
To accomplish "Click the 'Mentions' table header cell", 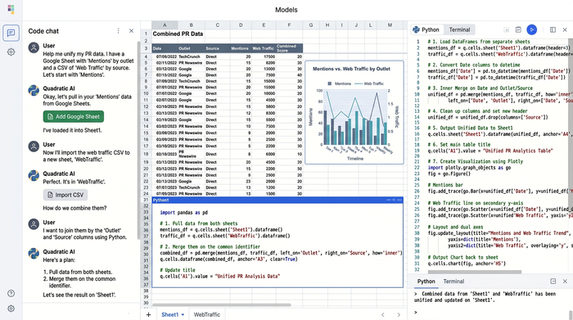I will [240, 48].
